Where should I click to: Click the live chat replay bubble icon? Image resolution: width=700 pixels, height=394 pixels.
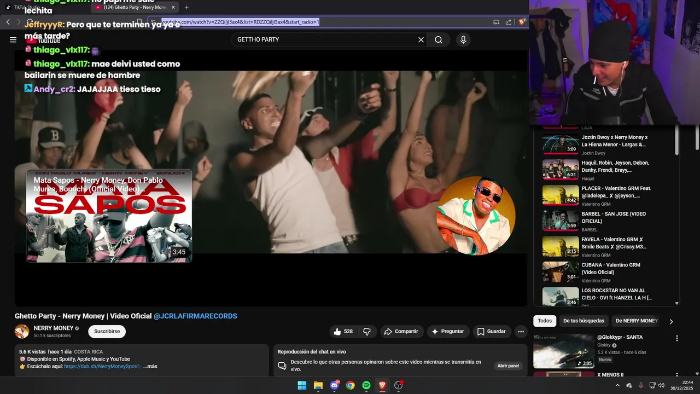(282, 366)
